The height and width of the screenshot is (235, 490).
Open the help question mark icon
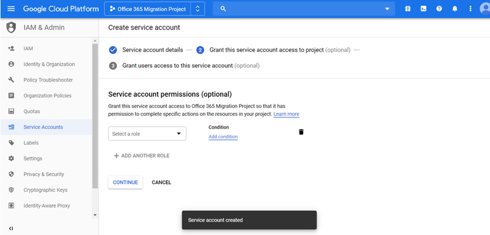pyautogui.click(x=439, y=9)
